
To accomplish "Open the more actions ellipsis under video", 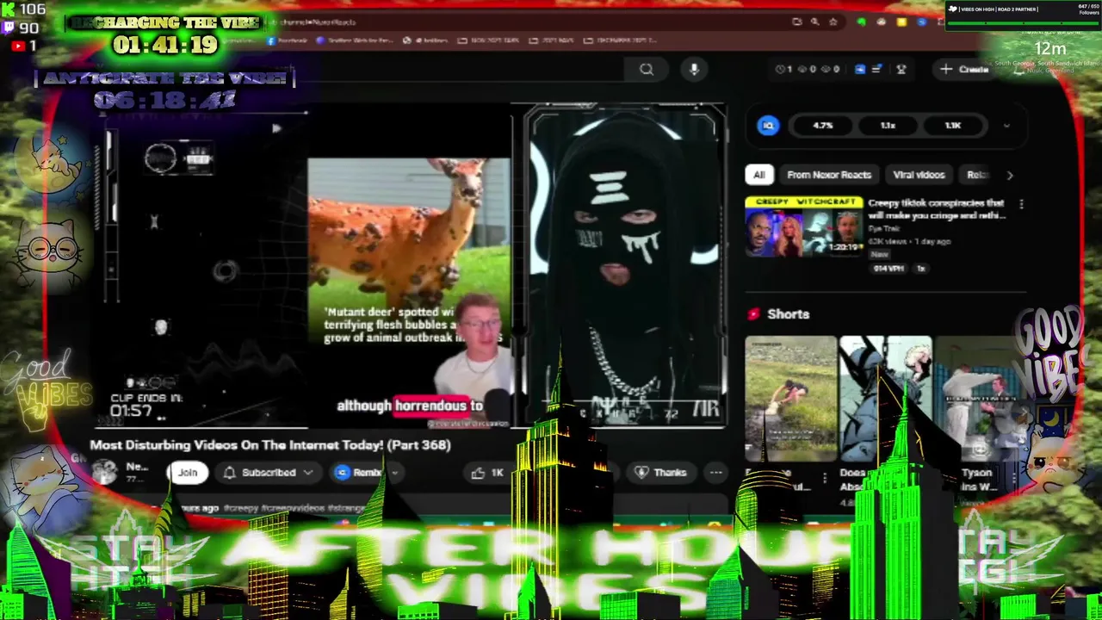I will tap(715, 473).
